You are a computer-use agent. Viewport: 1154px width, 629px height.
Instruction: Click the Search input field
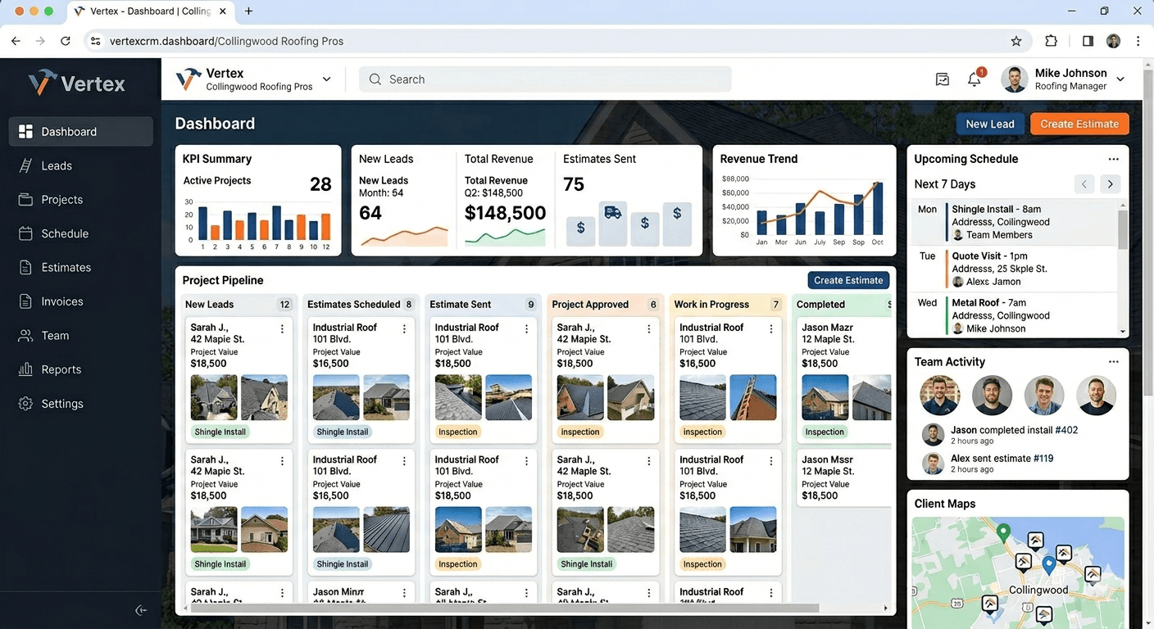(545, 79)
